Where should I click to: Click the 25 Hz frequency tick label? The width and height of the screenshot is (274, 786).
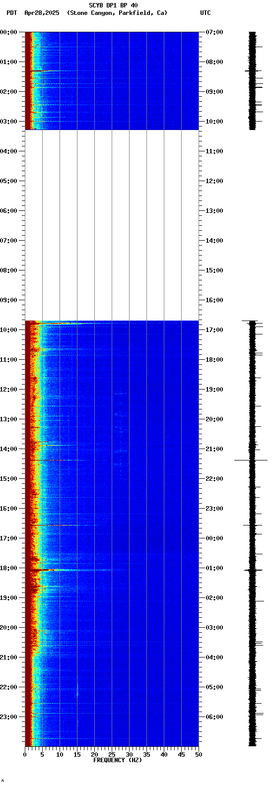[x=112, y=755]
